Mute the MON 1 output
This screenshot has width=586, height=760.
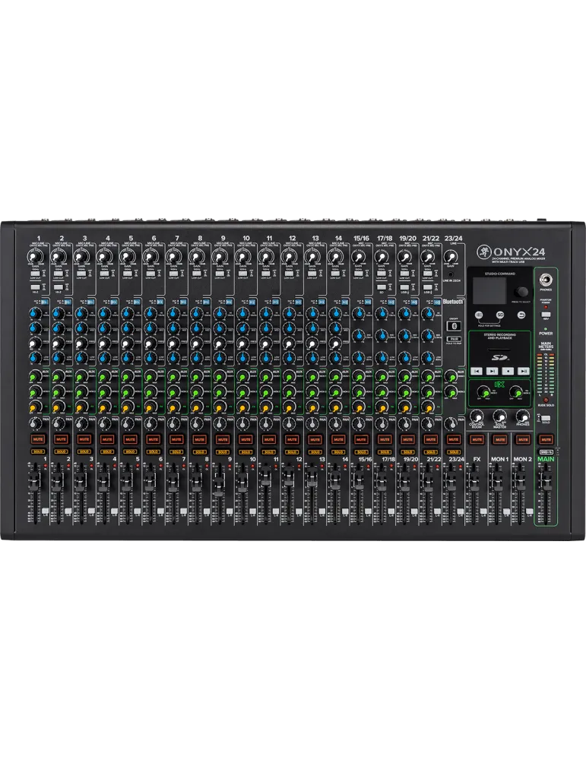499,439
